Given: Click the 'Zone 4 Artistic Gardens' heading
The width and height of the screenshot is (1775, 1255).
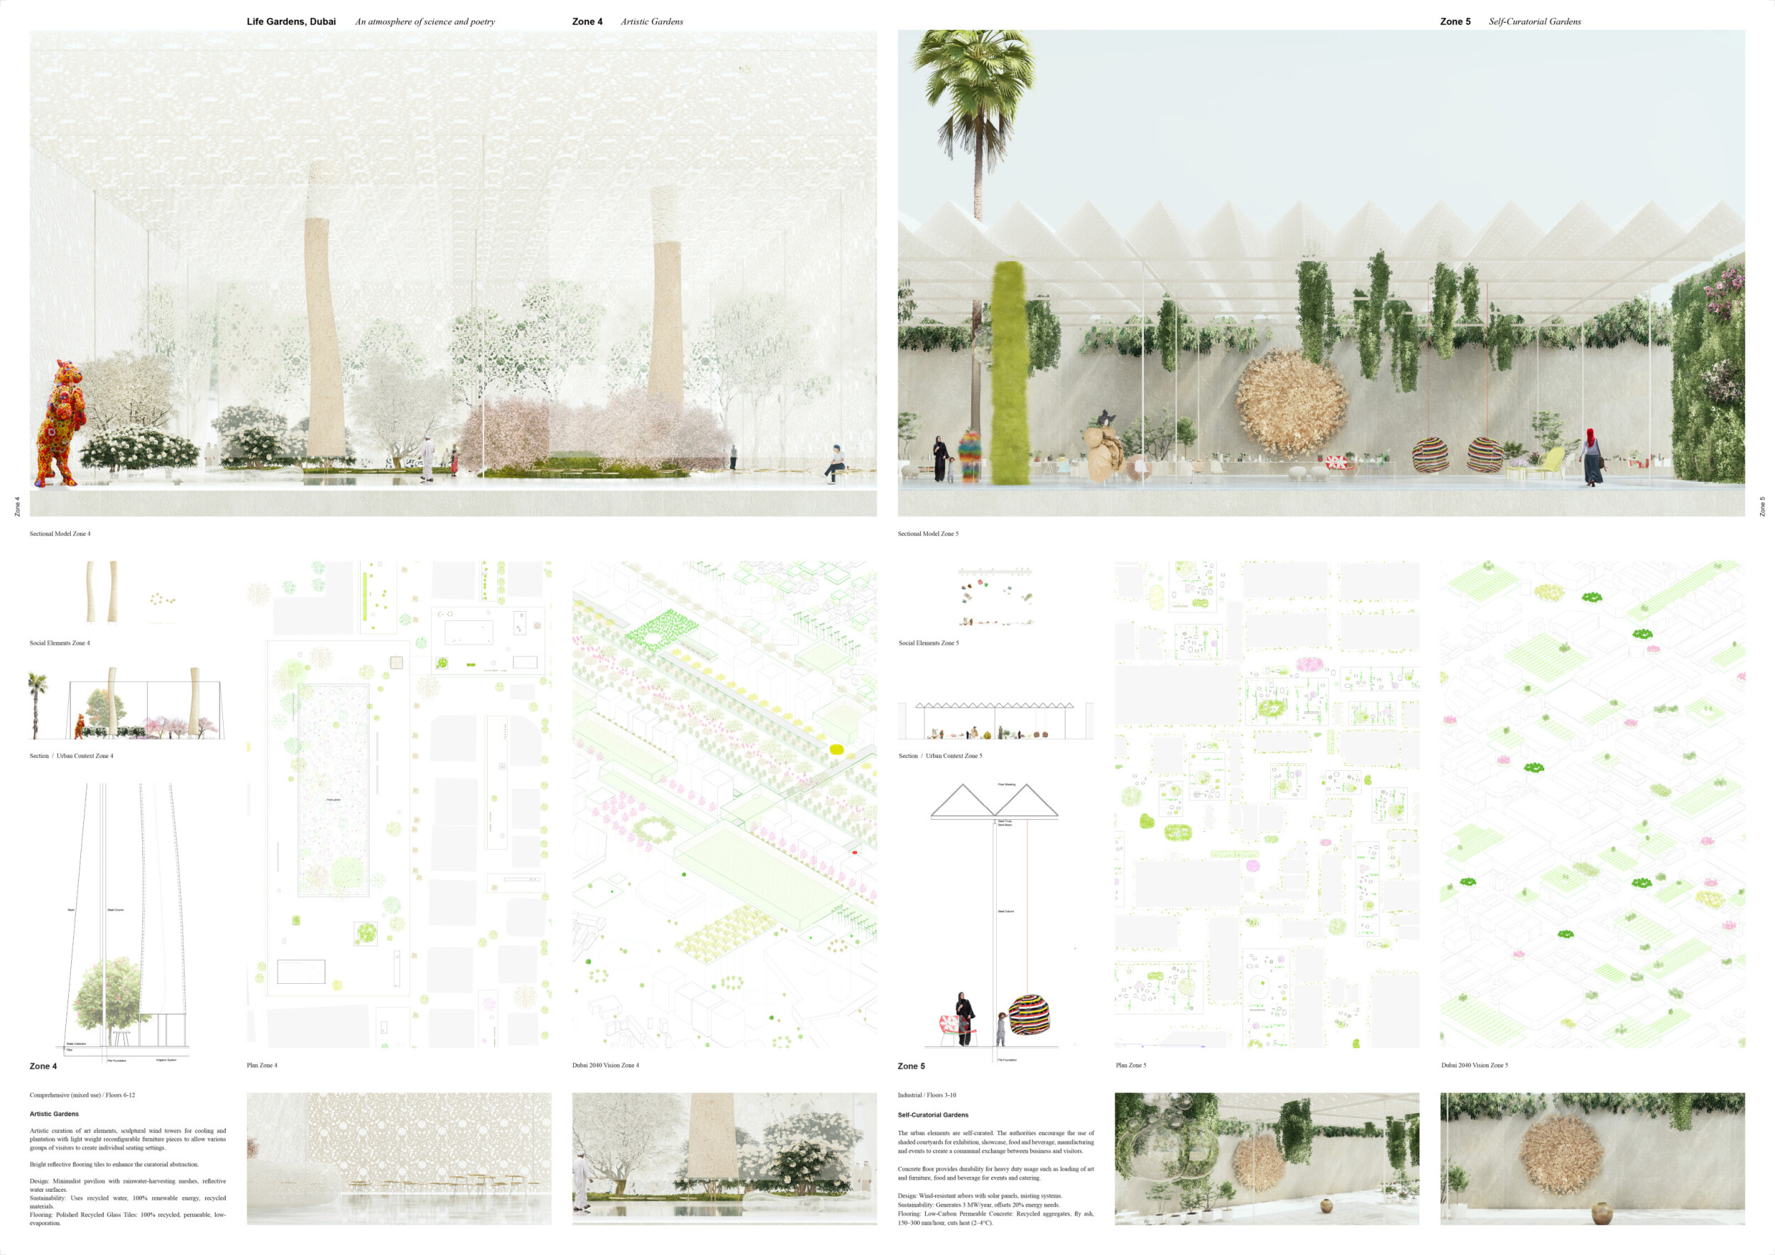Looking at the screenshot, I should tap(627, 21).
